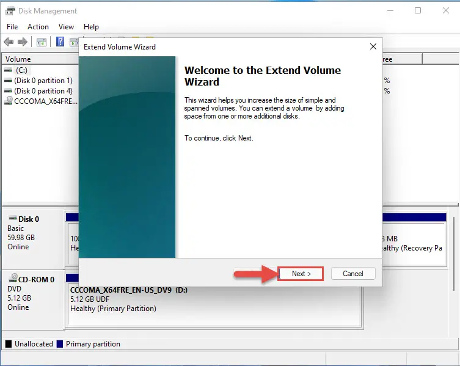Select the CCCOMA_X64FRE_EN-US_DV9 (D:) partition block
The height and width of the screenshot is (366, 460).
(x=214, y=305)
